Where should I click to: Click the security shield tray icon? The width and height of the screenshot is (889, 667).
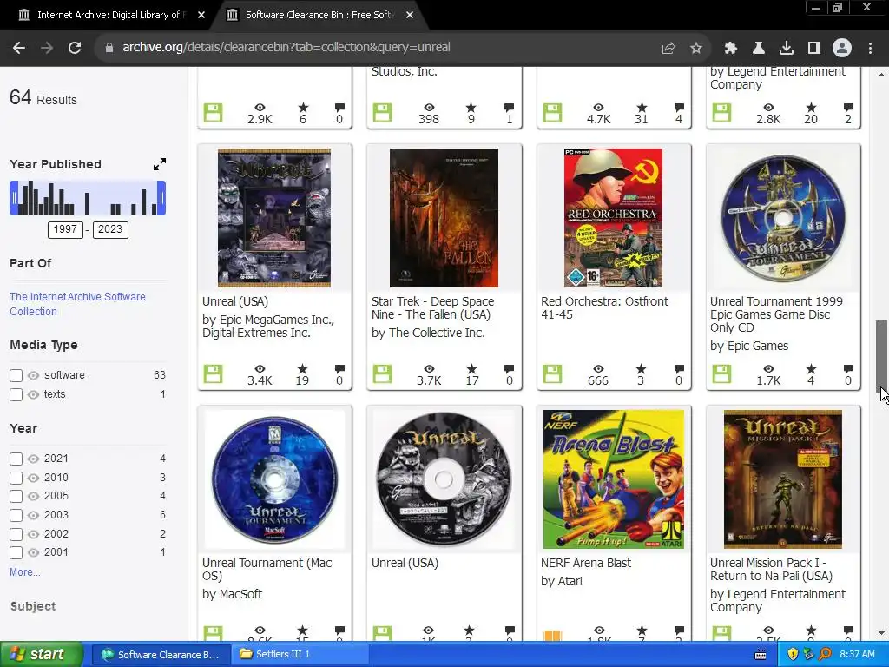click(x=792, y=655)
